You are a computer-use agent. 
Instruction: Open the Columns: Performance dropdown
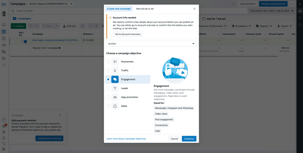coord(214,26)
